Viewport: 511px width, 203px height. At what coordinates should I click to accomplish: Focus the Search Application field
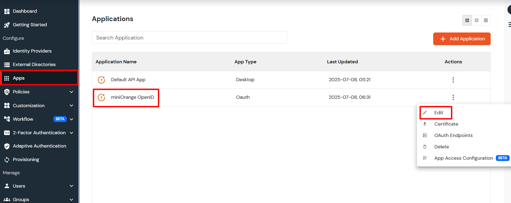point(189,38)
